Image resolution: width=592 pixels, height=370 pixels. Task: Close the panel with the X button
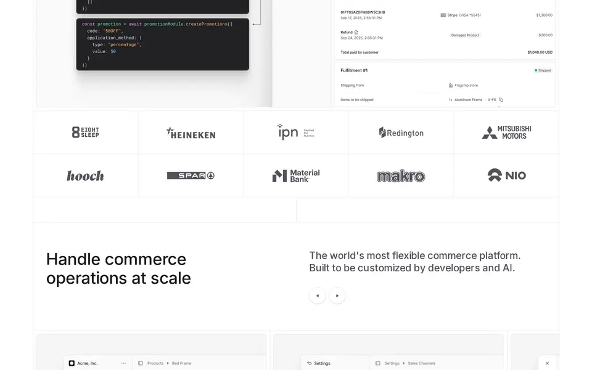point(547,363)
